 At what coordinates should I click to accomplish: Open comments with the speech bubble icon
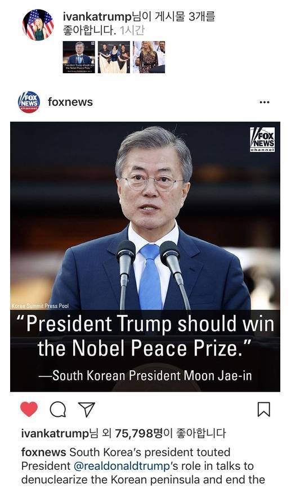pyautogui.click(x=58, y=410)
